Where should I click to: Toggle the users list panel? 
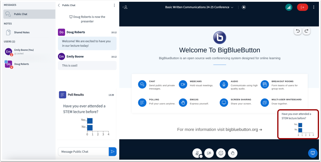(x=125, y=7)
